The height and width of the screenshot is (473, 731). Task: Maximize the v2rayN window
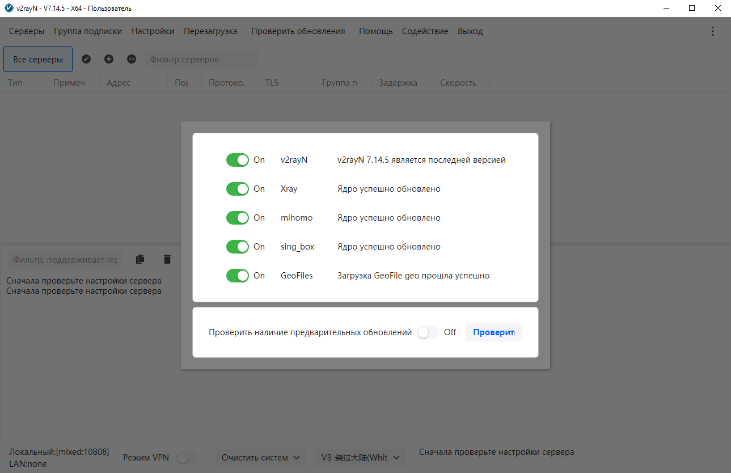point(692,8)
